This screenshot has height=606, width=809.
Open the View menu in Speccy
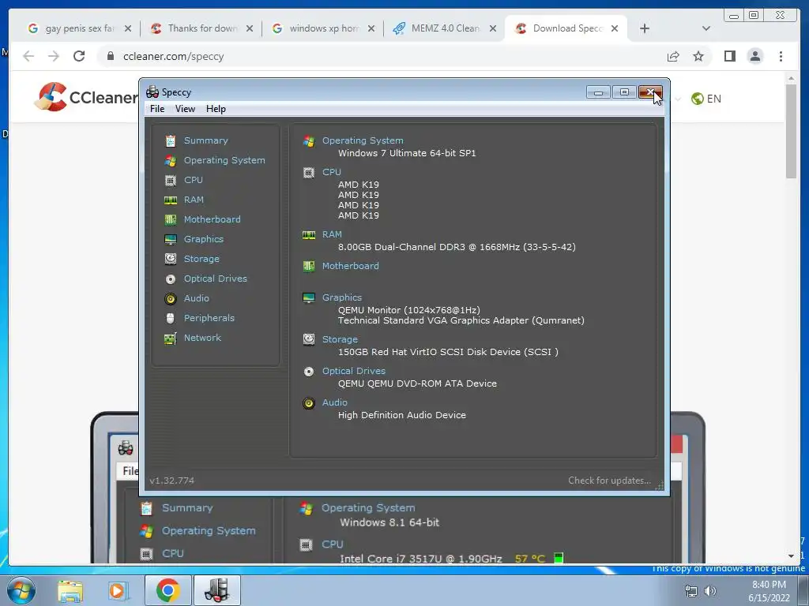pos(185,109)
